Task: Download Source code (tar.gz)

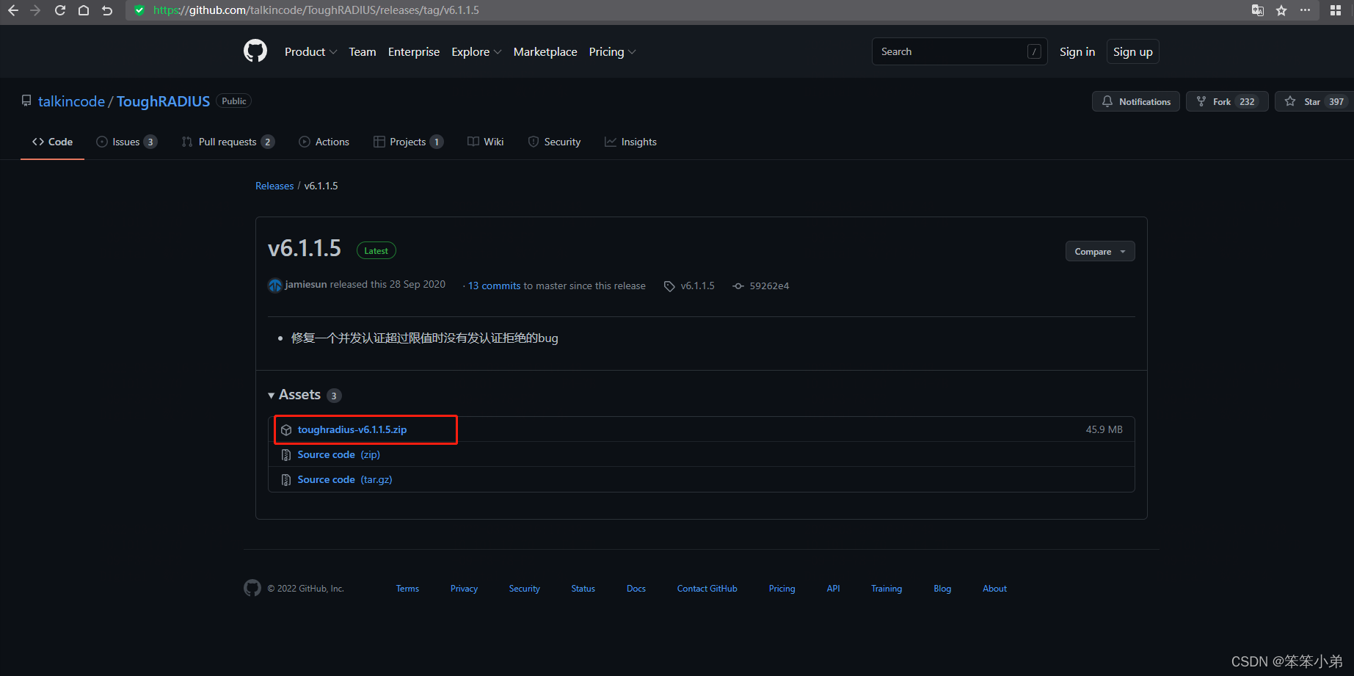Action: pyautogui.click(x=345, y=479)
